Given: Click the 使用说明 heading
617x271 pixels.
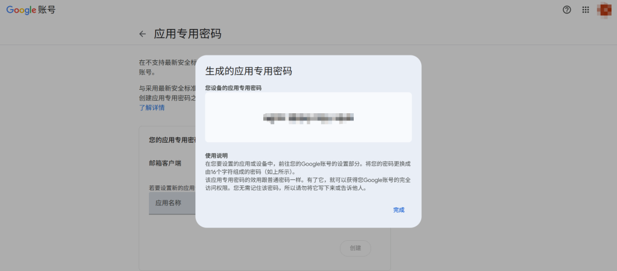Looking at the screenshot, I should pos(216,156).
